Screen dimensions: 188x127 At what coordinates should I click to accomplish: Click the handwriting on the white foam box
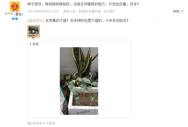pyautogui.click(x=83, y=112)
